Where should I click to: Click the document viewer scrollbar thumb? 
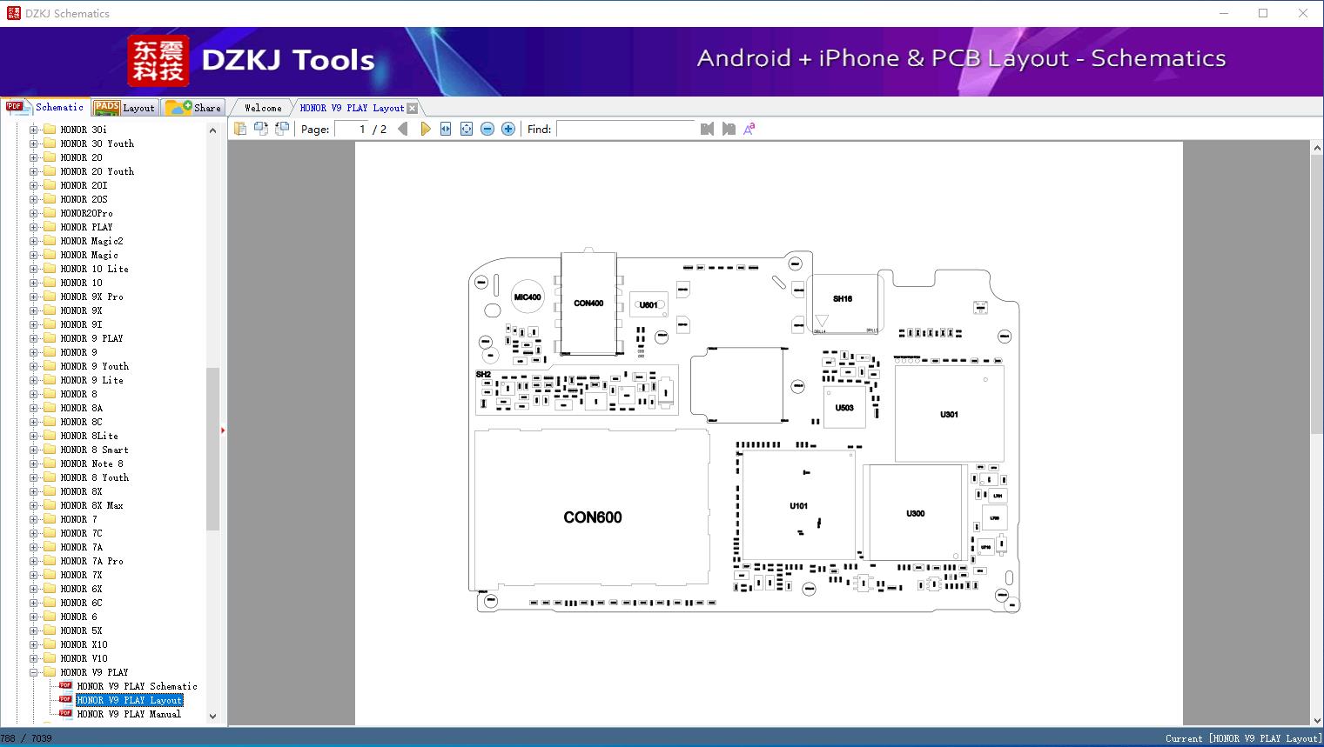click(1317, 296)
